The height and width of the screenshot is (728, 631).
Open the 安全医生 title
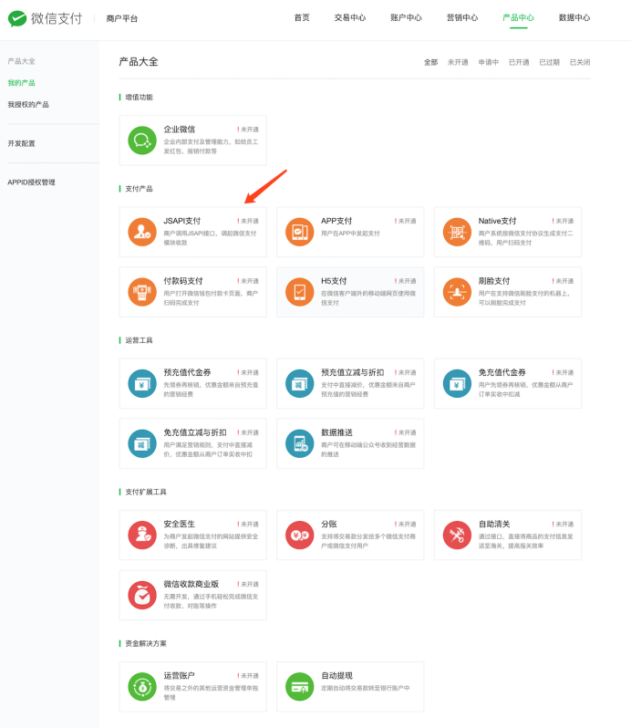click(x=180, y=524)
